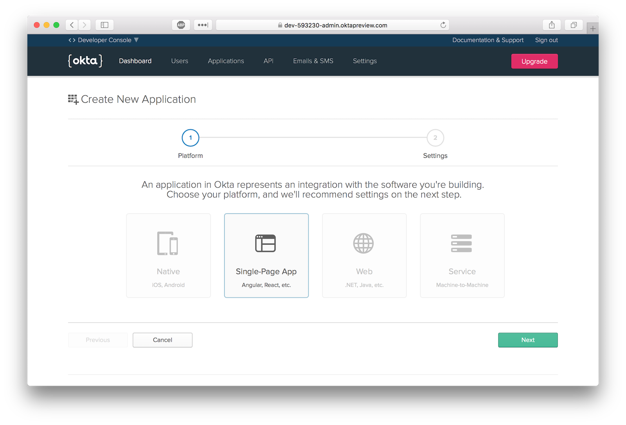Jump to step 2 Settings circle

click(x=435, y=138)
